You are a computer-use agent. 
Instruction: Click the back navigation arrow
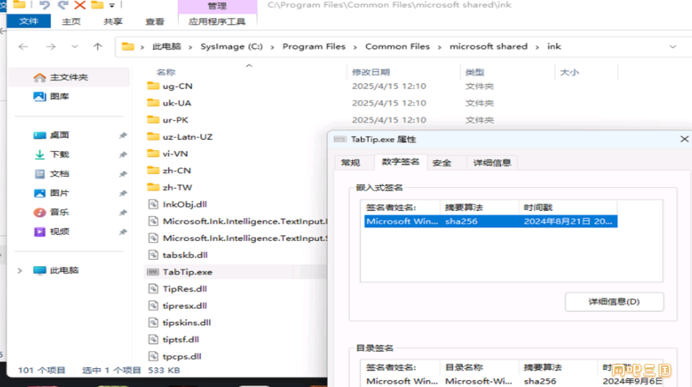[x=24, y=47]
